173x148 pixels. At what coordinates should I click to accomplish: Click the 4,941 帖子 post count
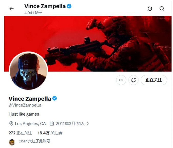pyautogui.click(x=33, y=13)
